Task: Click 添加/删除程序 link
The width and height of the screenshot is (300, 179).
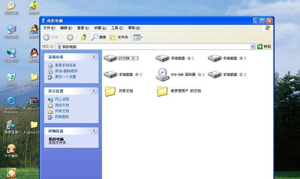Action: [66, 71]
